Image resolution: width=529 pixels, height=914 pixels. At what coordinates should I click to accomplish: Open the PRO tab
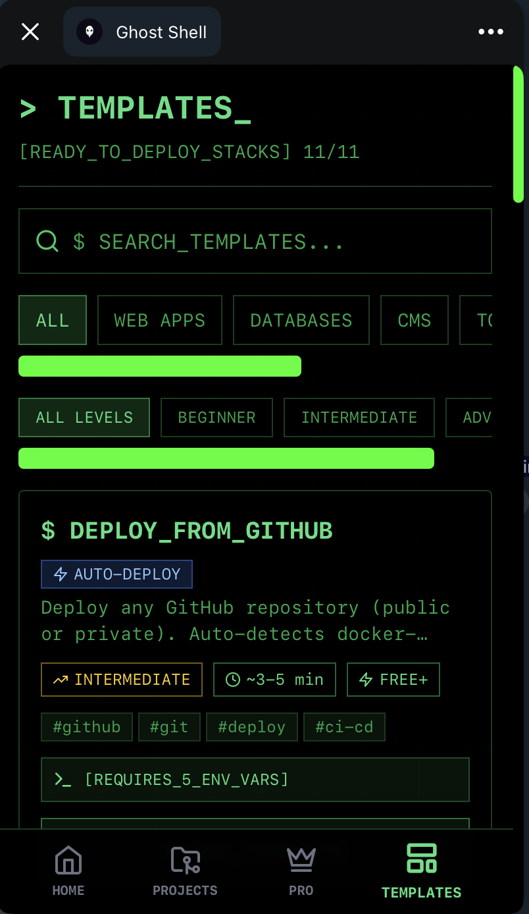tap(301, 872)
